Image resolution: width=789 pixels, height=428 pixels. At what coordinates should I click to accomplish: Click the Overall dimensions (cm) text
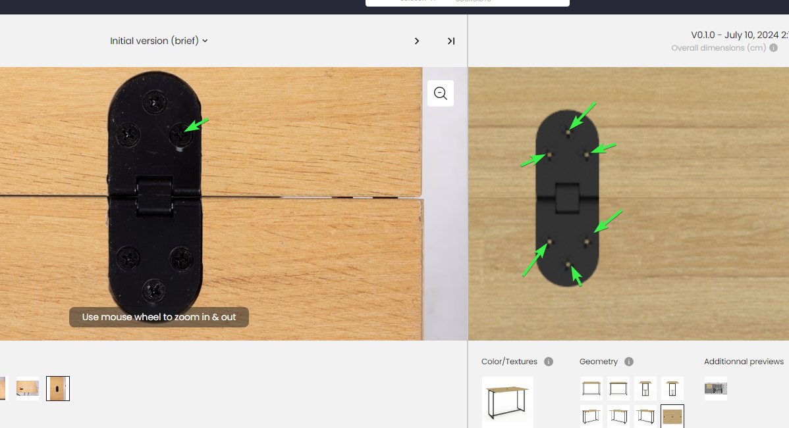pyautogui.click(x=719, y=48)
